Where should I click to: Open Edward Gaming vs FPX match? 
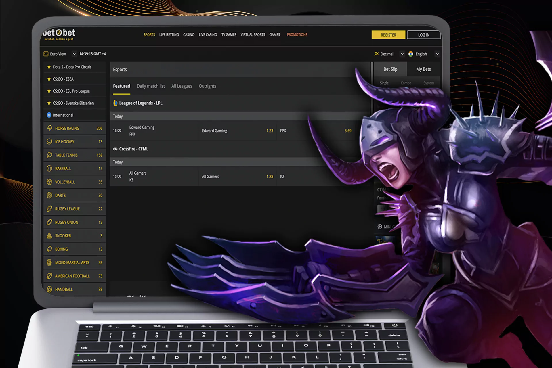click(x=142, y=131)
